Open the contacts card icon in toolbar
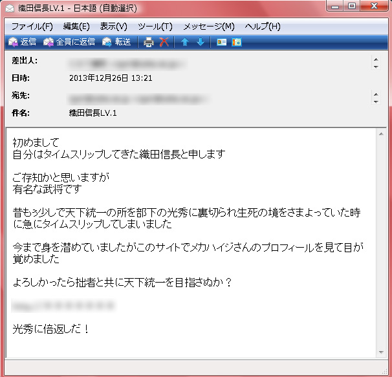392x377 pixels. [221, 42]
